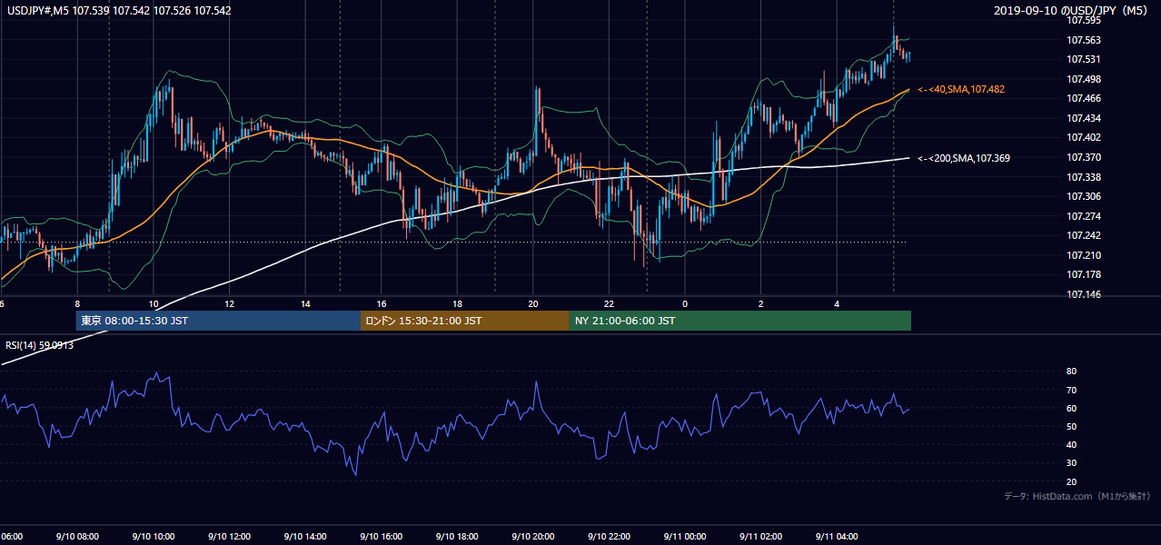Select the 東京 08:00-15:30 JST session bar
Viewport: 1161px width, 545px height.
tap(219, 321)
